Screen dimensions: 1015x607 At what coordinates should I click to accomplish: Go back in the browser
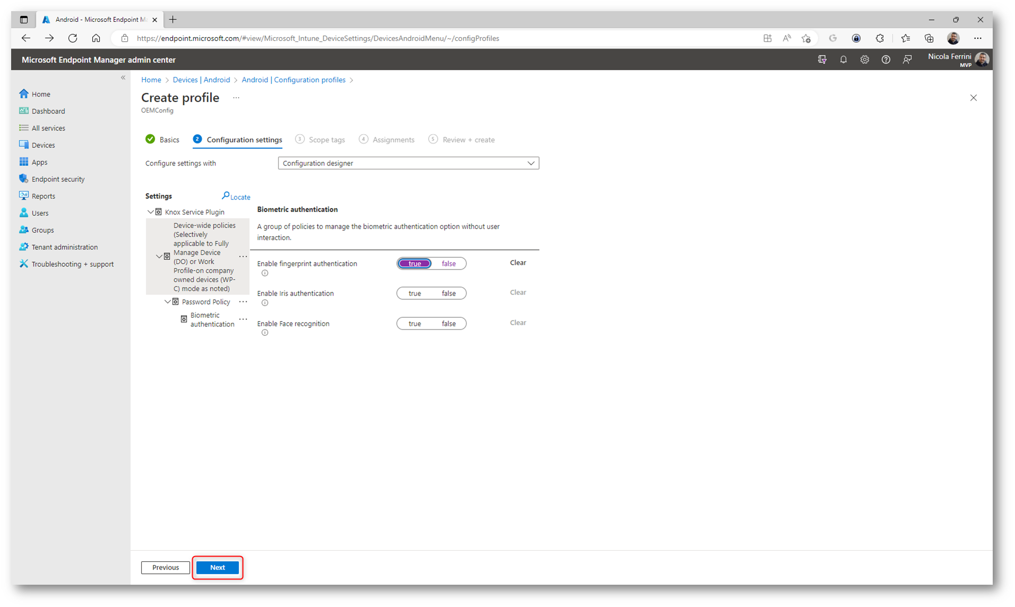(25, 38)
